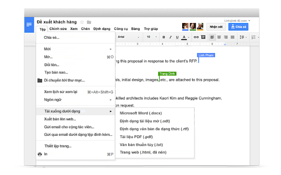Image resolution: width=281 pixels, height=175 pixels.
Task: Toggle bold formatting
Action: (164, 37)
